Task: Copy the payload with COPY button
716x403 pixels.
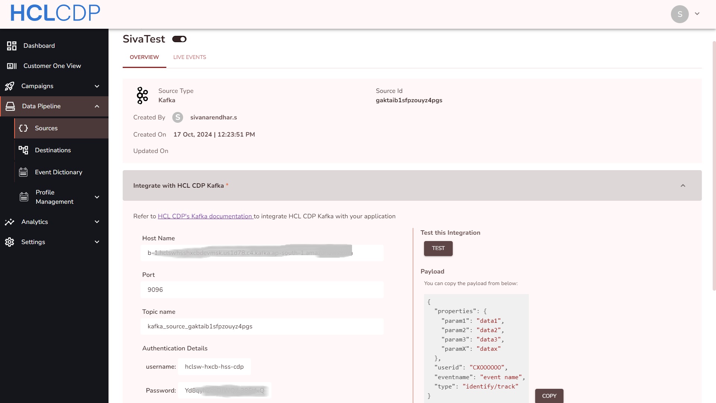Action: 549,396
